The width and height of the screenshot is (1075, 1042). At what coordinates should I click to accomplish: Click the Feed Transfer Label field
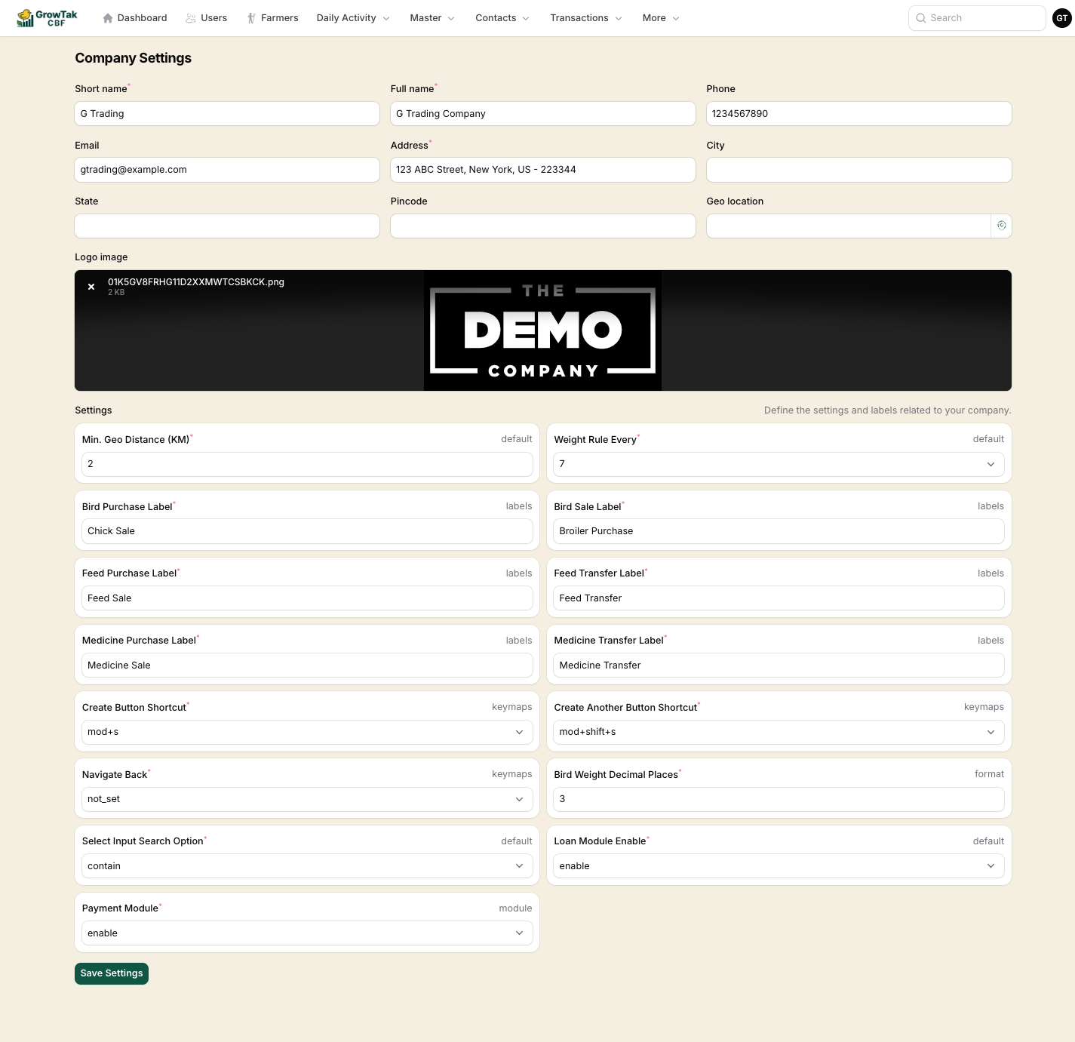pyautogui.click(x=779, y=598)
